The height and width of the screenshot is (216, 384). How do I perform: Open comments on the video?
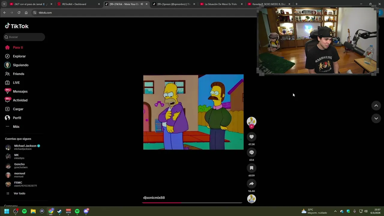pos(251,152)
